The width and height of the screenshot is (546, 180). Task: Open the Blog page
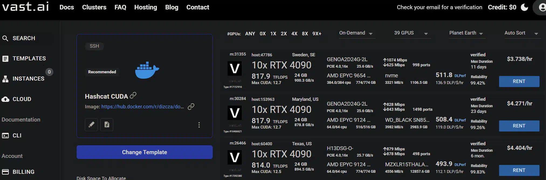click(172, 7)
